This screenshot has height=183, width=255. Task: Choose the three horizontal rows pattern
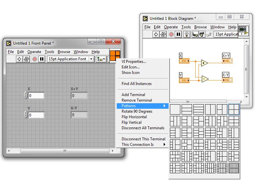click(x=187, y=109)
